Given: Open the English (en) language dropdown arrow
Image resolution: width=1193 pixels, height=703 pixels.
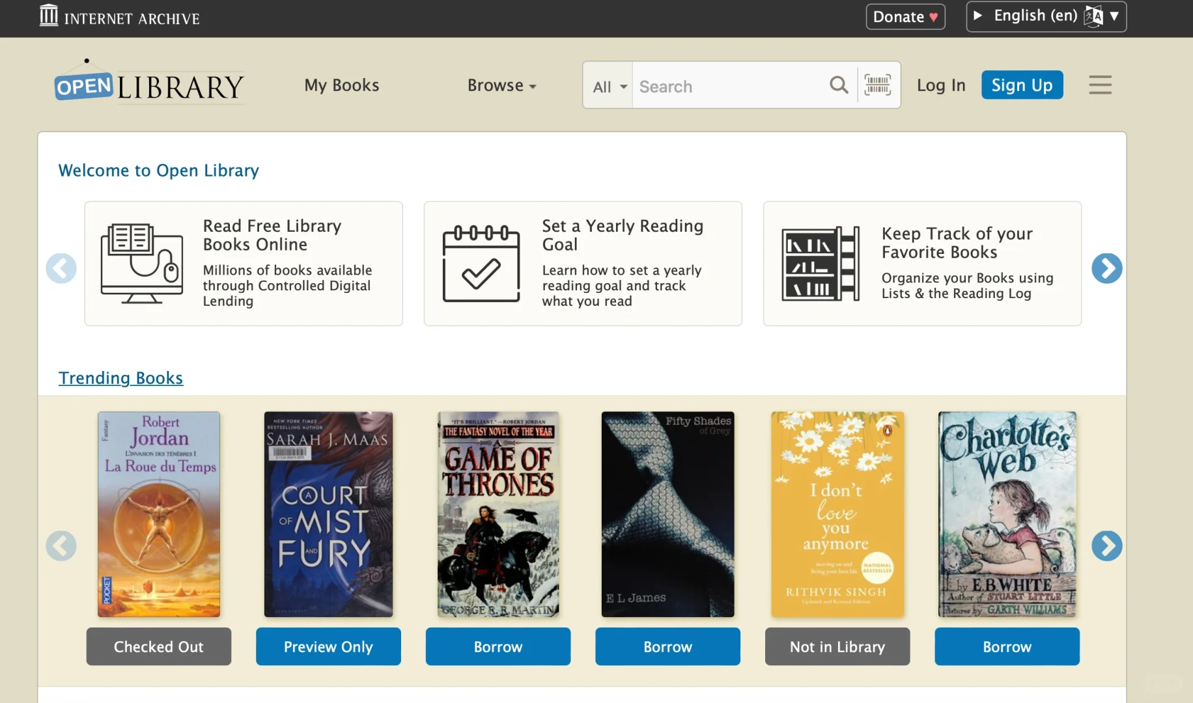Looking at the screenshot, I should pos(1114,16).
